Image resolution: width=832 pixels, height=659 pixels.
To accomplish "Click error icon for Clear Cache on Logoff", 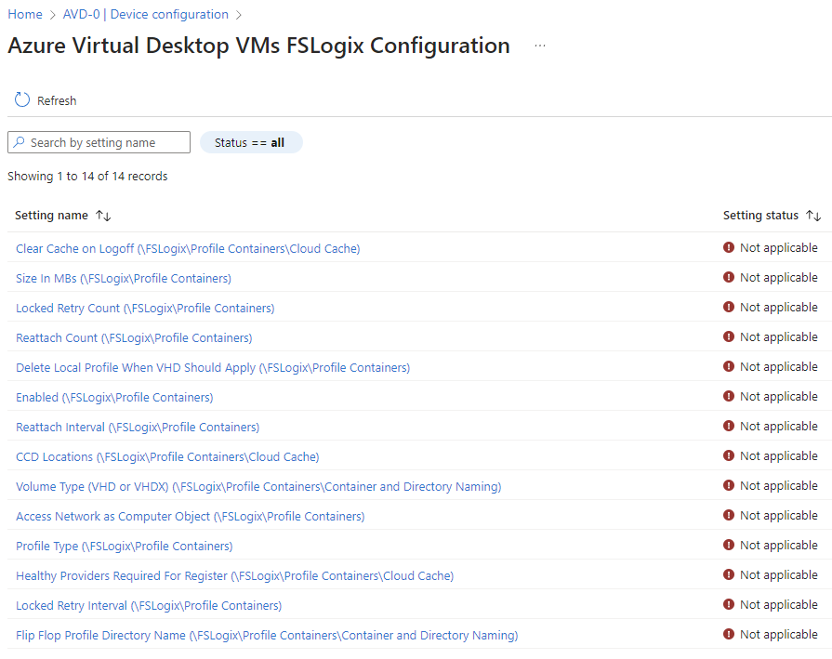I will [729, 247].
